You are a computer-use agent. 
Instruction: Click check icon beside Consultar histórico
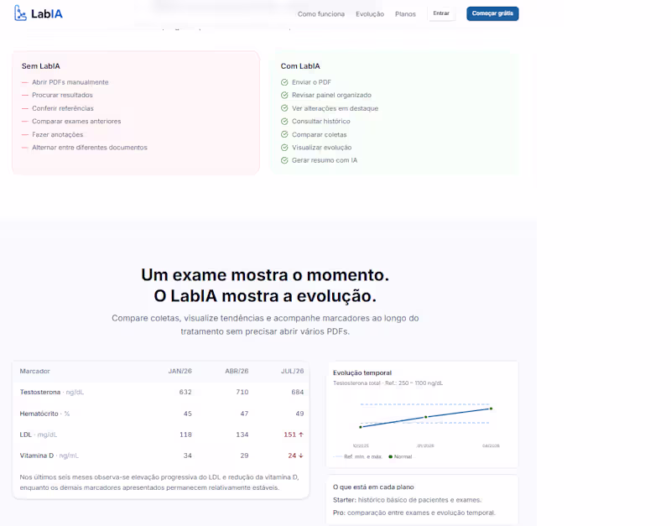click(x=284, y=121)
